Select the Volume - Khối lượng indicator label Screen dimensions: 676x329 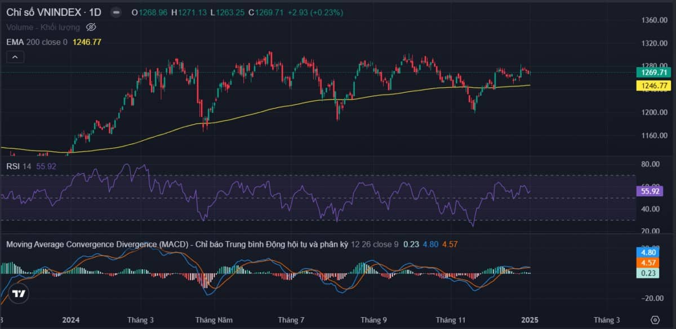coord(44,26)
